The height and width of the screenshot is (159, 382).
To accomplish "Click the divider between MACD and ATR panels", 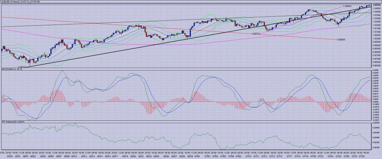I will (x=187, y=121).
